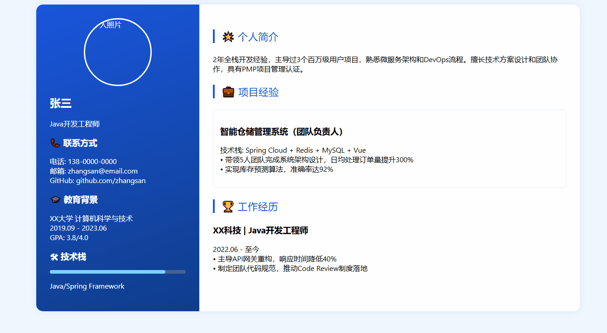Click the line XX大学 计算机科学与技术
This screenshot has height=333, width=607.
coord(92,219)
